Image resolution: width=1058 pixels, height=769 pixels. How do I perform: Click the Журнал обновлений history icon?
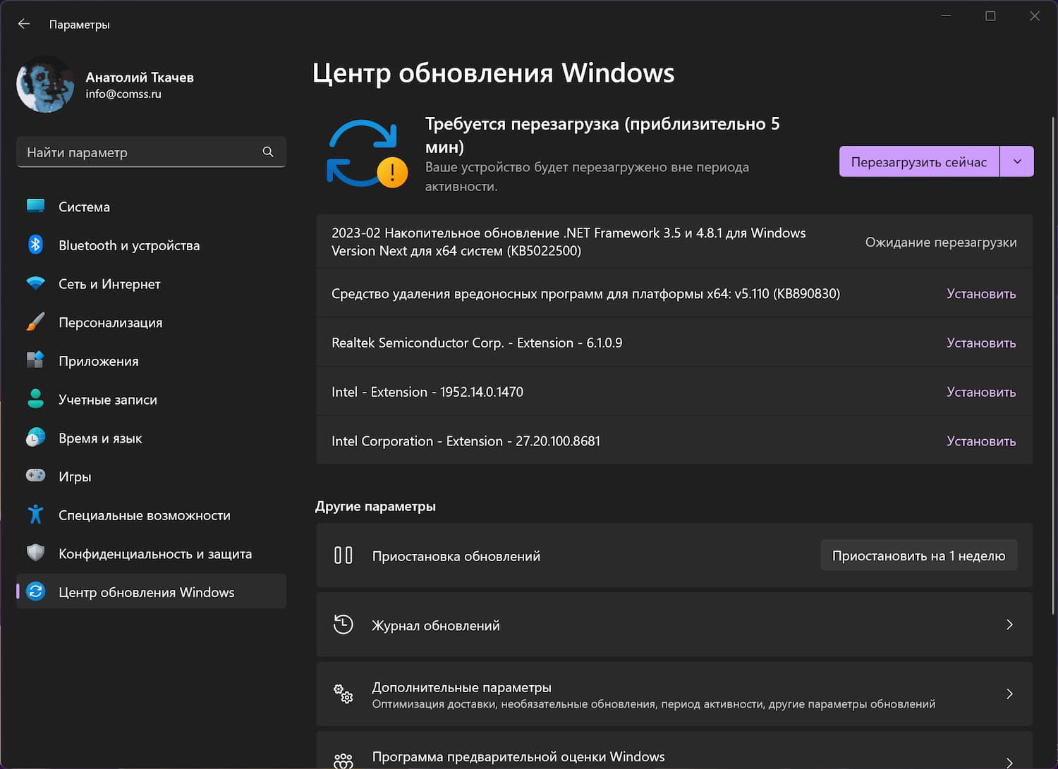coord(343,625)
